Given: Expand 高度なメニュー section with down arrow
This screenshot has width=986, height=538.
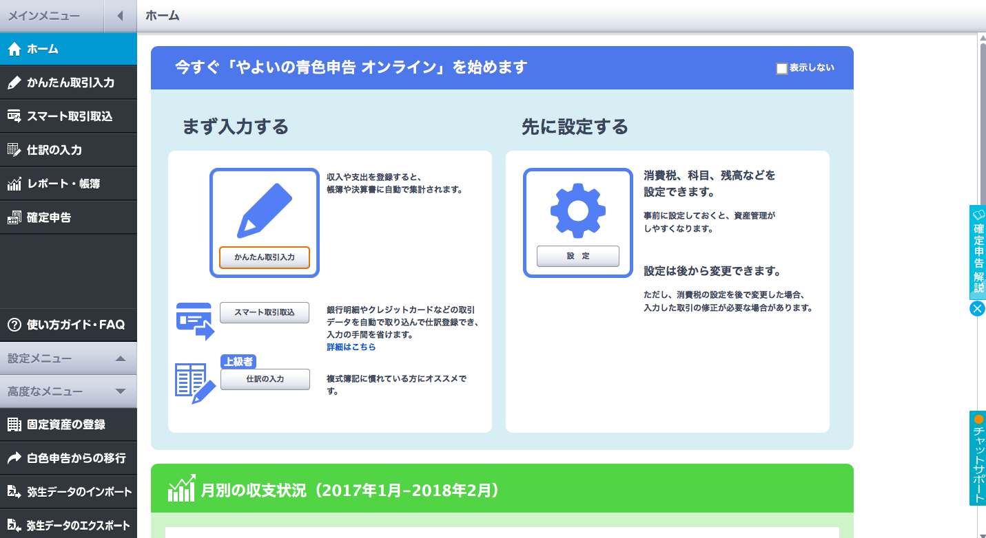Looking at the screenshot, I should click(120, 391).
